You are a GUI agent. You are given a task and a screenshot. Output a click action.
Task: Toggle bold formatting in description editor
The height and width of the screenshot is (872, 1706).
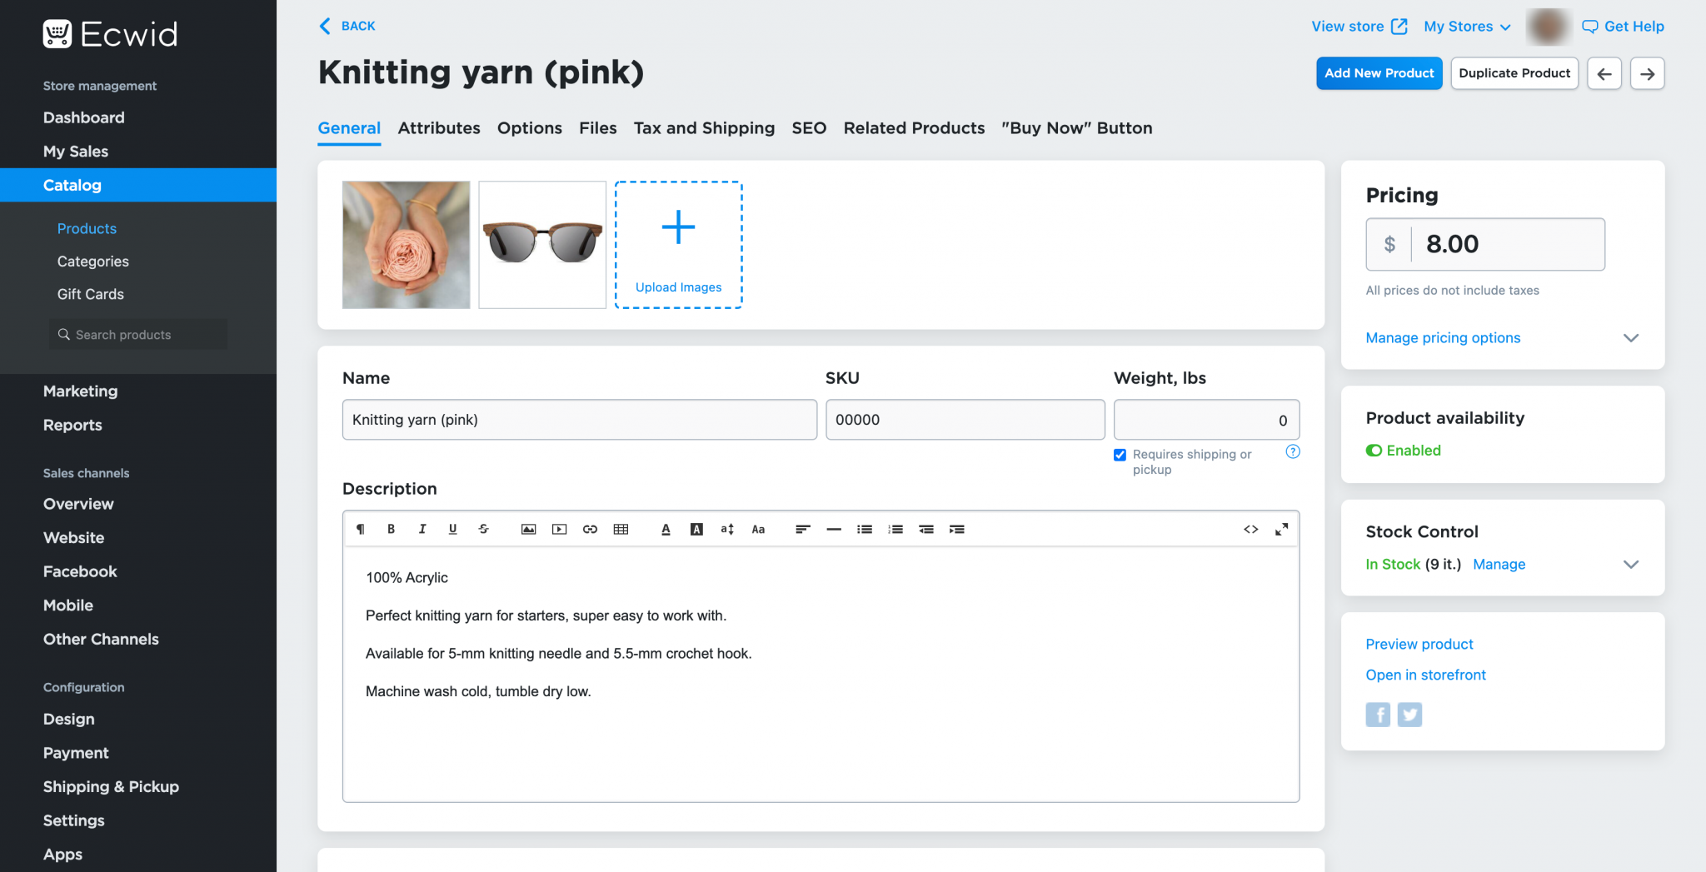click(391, 529)
